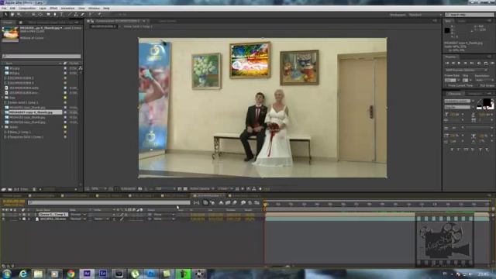Select the Selection arrow tool
The width and height of the screenshot is (496, 279).
[x=5, y=15]
